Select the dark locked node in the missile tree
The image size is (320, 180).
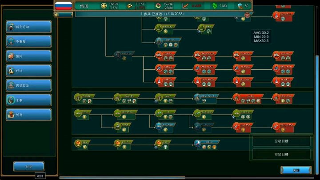click(x=204, y=128)
